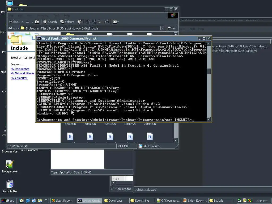Click the Copy To toolbar icon
Viewport: 272px width, 204px height.
coord(94,22)
